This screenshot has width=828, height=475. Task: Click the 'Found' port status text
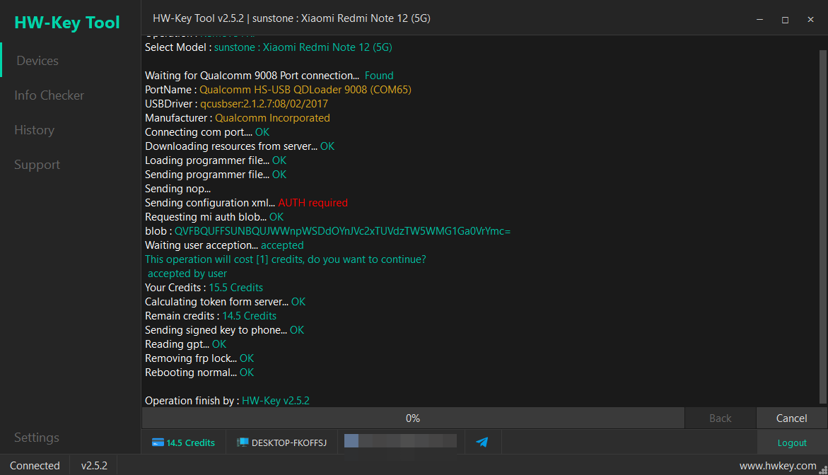tap(379, 76)
